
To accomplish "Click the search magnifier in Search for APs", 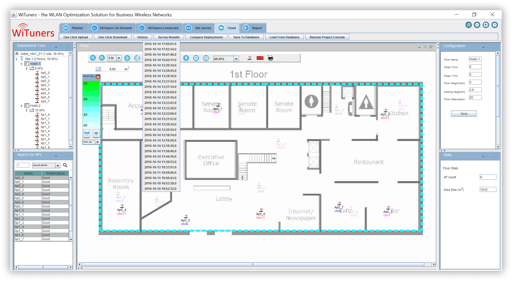I will tap(65, 165).
